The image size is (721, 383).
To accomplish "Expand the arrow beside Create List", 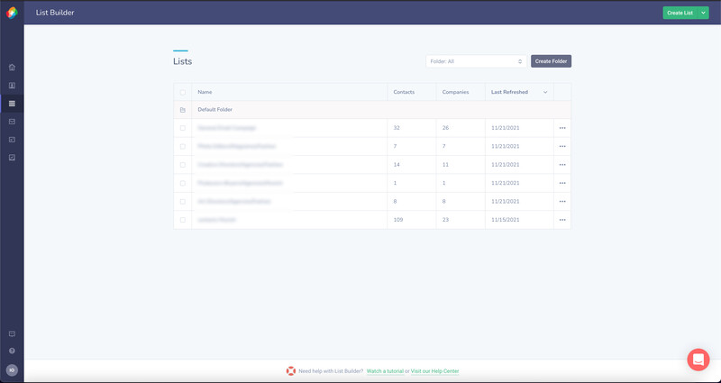I will (703, 13).
